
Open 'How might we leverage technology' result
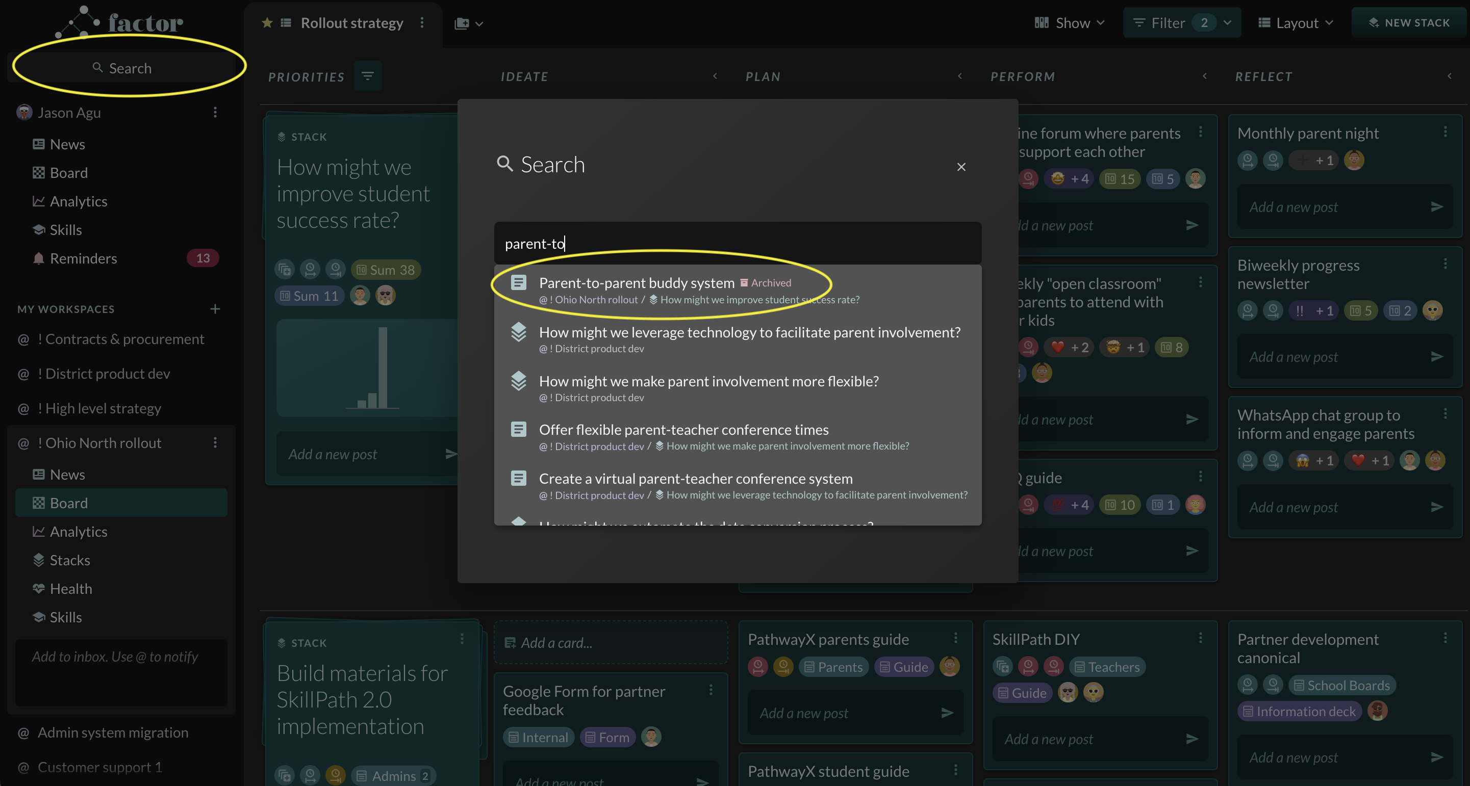(x=737, y=339)
